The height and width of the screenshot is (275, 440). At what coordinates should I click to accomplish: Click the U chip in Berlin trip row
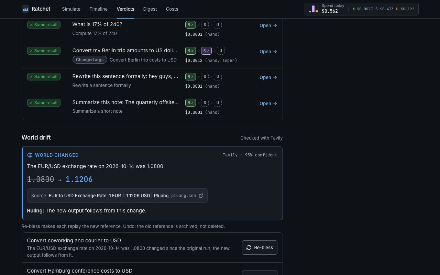point(221,51)
